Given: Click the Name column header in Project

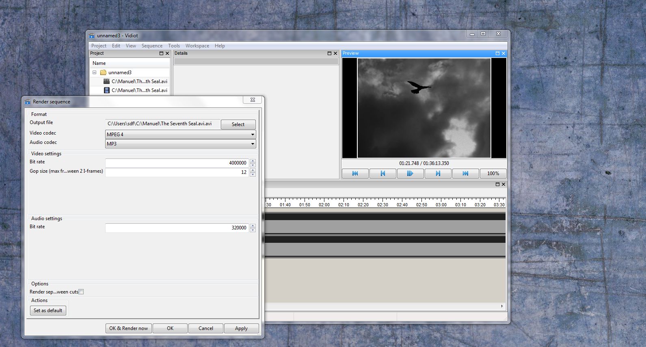Looking at the screenshot, I should (130, 63).
